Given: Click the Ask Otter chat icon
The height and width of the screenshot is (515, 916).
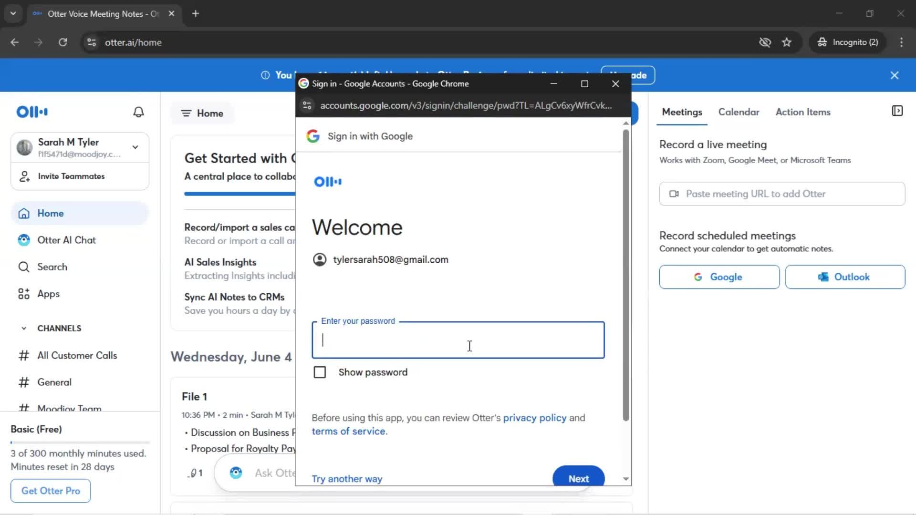Looking at the screenshot, I should coord(236,473).
